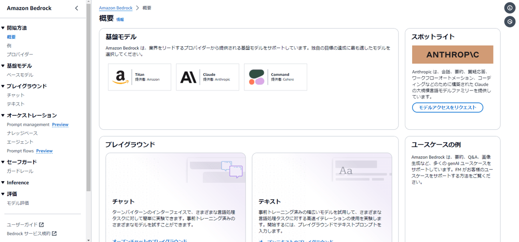Open テキスト in the sidebar
519x242 pixels.
(x=16, y=104)
